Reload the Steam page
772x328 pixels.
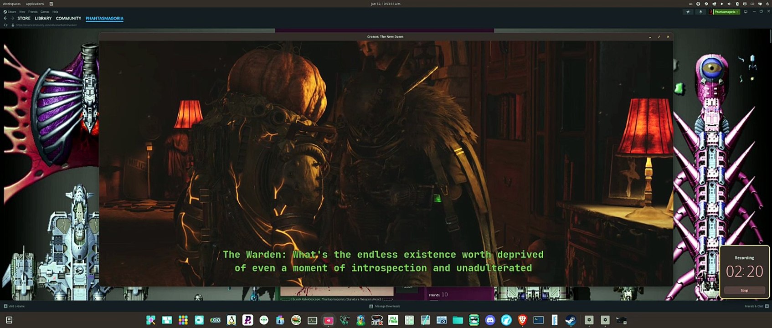tap(5, 25)
